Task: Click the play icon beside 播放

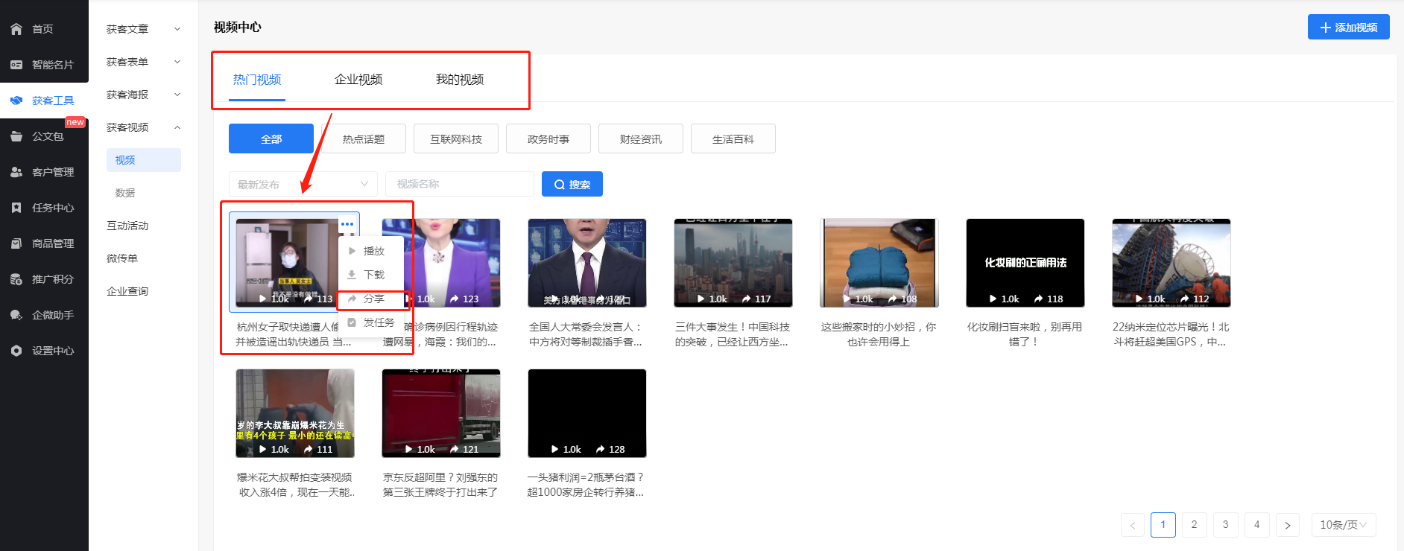Action: tap(352, 251)
